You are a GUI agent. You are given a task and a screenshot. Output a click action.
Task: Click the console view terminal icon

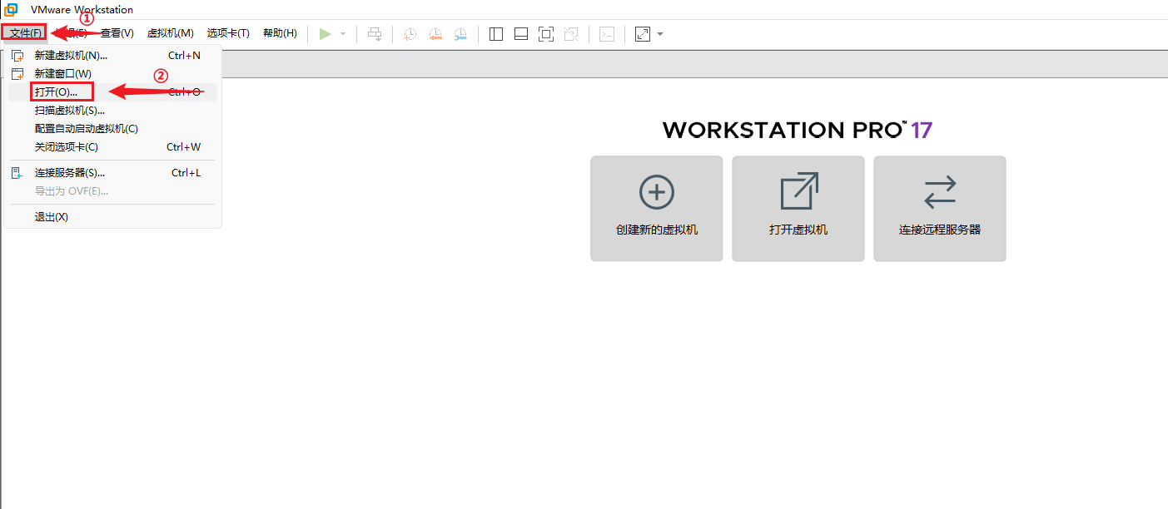(x=608, y=34)
